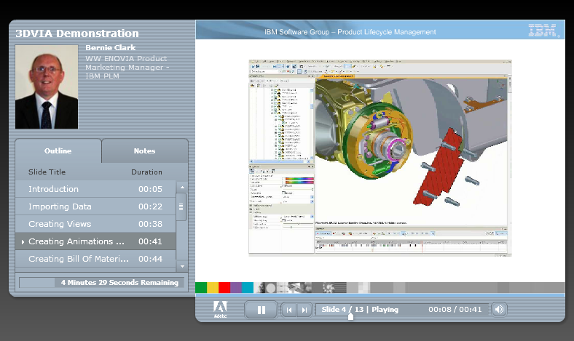The height and width of the screenshot is (341, 574).
Task: Click the 00:41 duration of Creating Animations
Action: pyautogui.click(x=150, y=241)
